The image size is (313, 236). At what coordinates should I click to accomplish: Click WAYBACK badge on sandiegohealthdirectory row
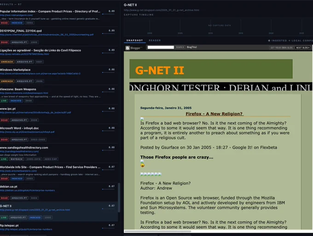[17, 159]
